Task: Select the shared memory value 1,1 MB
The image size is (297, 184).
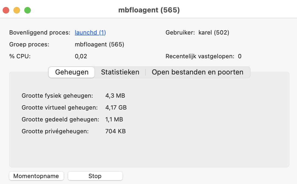Action: tap(114, 120)
